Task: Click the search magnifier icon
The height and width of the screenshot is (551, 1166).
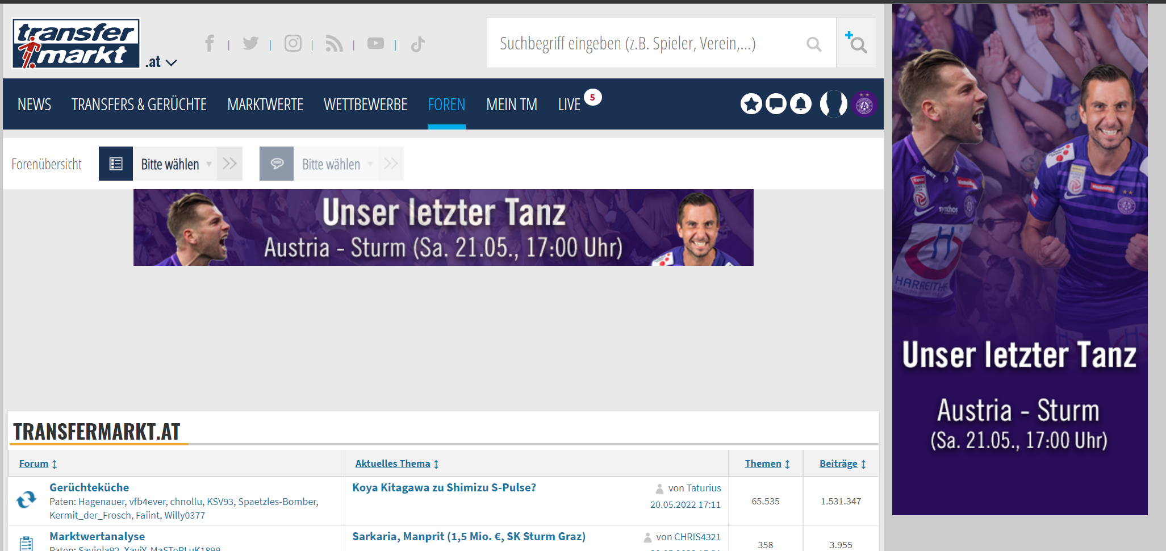Action: 814,44
